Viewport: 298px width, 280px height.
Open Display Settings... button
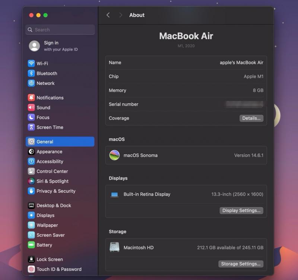241,210
